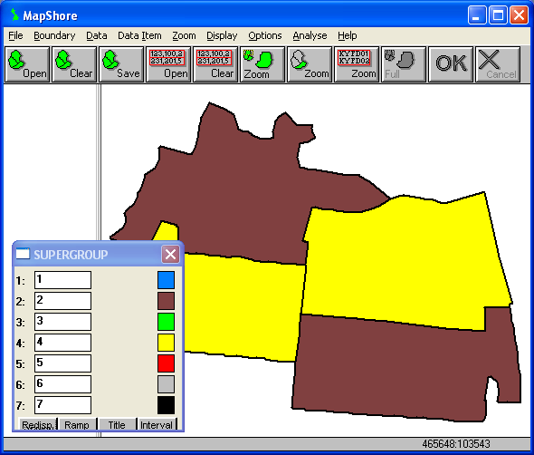Open the Help menu
The width and height of the screenshot is (534, 455).
click(348, 35)
